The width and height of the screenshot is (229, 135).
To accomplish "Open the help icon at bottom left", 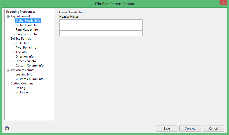I will 7,129.
